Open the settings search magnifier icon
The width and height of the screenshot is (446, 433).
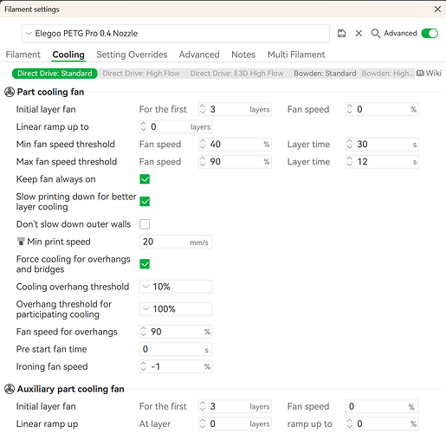[x=375, y=34]
